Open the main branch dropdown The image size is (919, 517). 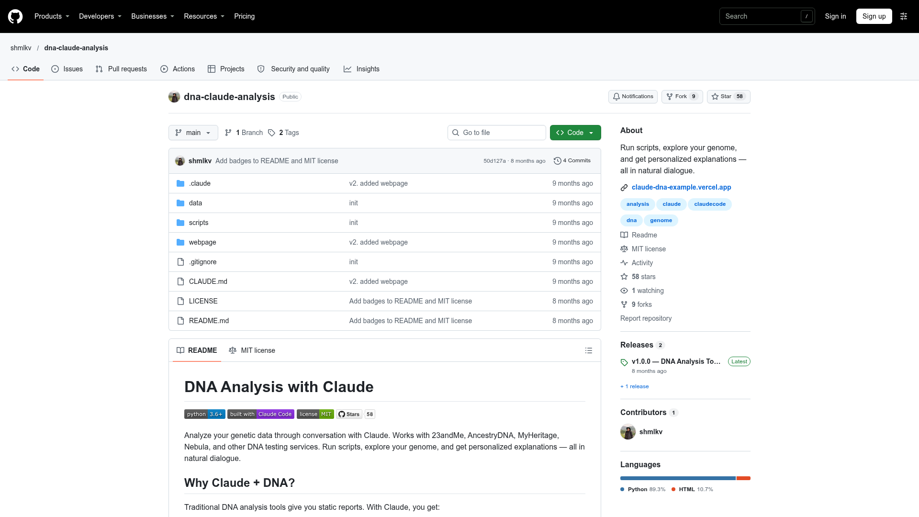click(193, 133)
